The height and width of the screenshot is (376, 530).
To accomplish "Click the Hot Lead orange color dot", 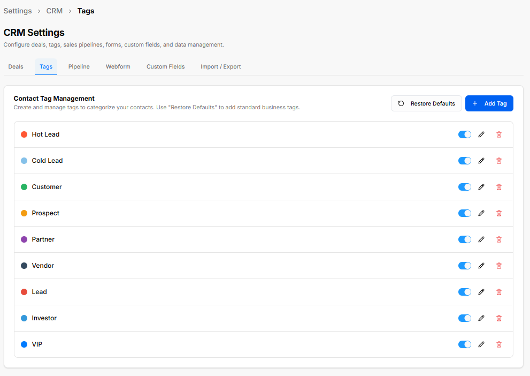I will (x=24, y=134).
